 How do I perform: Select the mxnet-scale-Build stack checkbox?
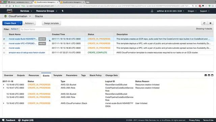4,39
